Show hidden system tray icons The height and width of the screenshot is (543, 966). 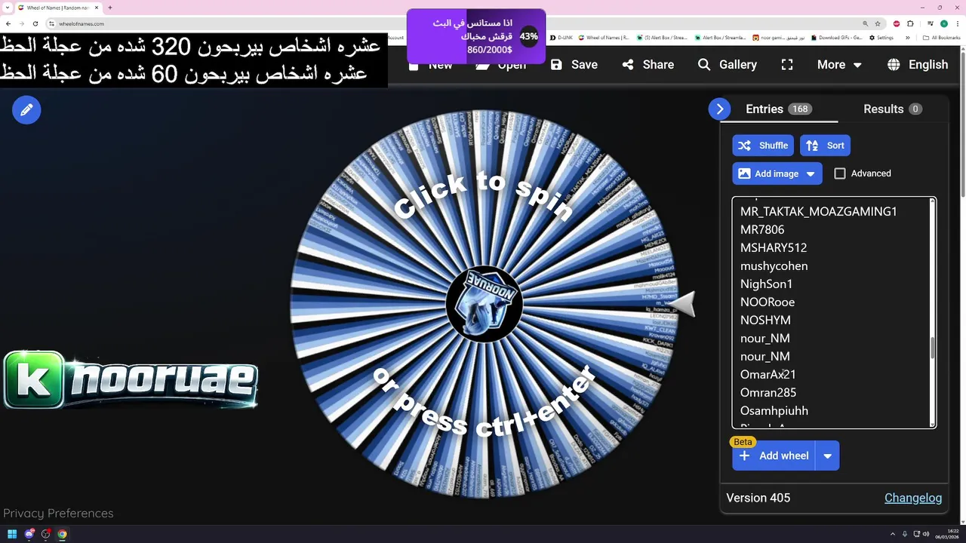tap(893, 534)
